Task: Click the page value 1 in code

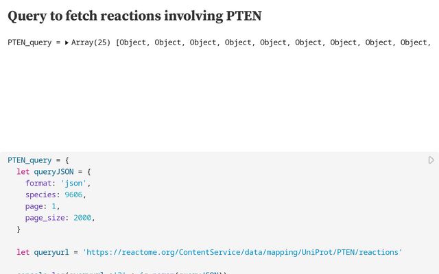Action: [54, 206]
